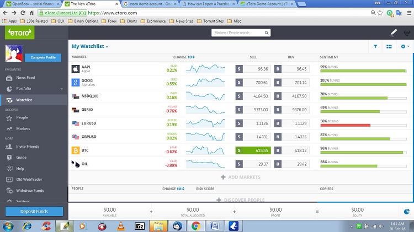Viewport: 414px width, 232px height.
Task: Buy OIL at 29.42
Action: point(292,164)
